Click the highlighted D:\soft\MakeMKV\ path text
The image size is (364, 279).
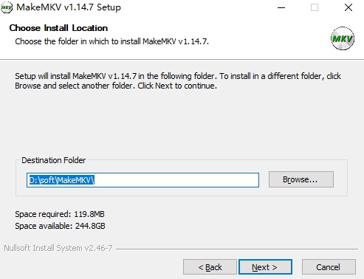[x=61, y=180]
